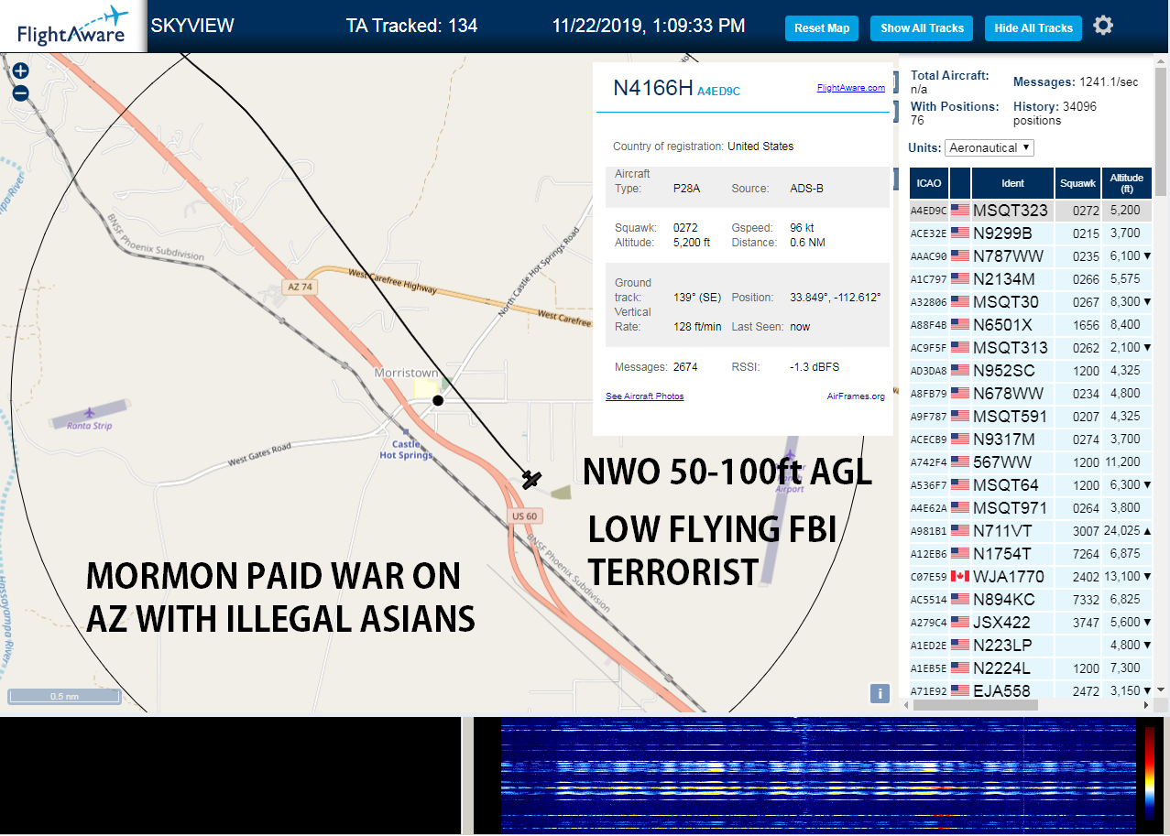Screen dimensions: 1170x836
Task: Hide all aircraft tracks
Action: [x=1033, y=28]
